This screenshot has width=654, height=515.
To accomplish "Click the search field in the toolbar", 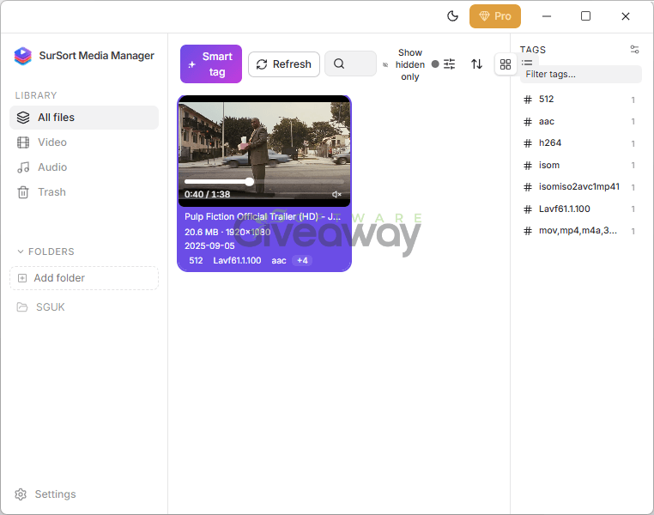I will [x=350, y=64].
